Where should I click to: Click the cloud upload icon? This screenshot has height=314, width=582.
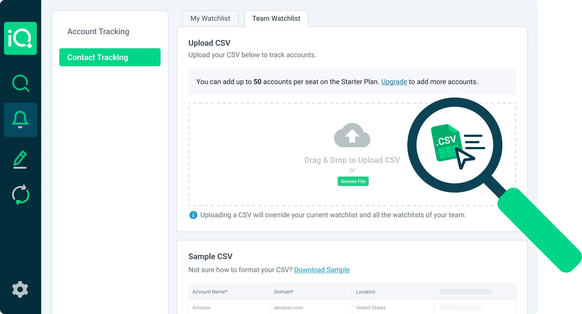coord(352,135)
